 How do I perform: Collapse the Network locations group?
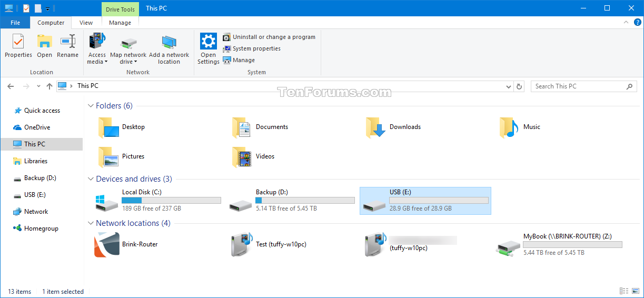tap(91, 223)
